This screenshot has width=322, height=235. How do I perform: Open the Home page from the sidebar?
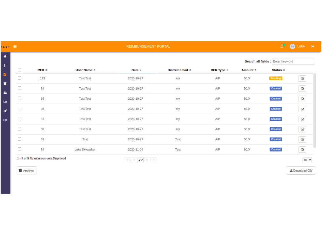(5, 56)
